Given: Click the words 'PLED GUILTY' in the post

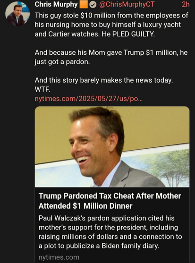Looking at the screenshot, I should click(x=133, y=34).
